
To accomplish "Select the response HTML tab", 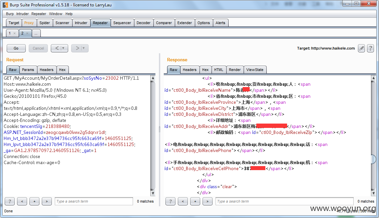I will click(x=219, y=70).
